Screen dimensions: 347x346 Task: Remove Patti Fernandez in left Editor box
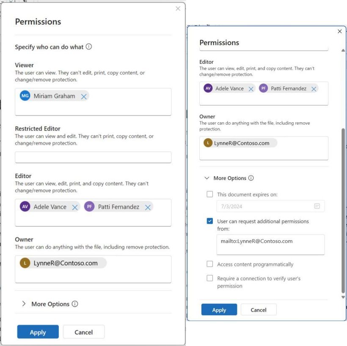click(148, 207)
